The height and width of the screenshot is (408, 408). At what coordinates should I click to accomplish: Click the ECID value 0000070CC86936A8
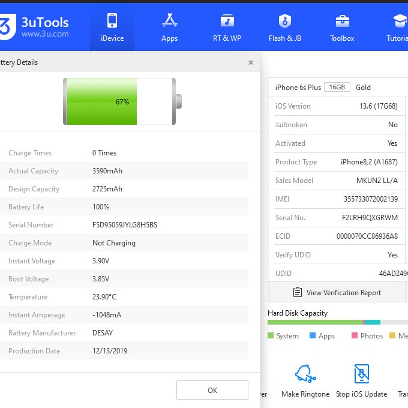click(367, 236)
